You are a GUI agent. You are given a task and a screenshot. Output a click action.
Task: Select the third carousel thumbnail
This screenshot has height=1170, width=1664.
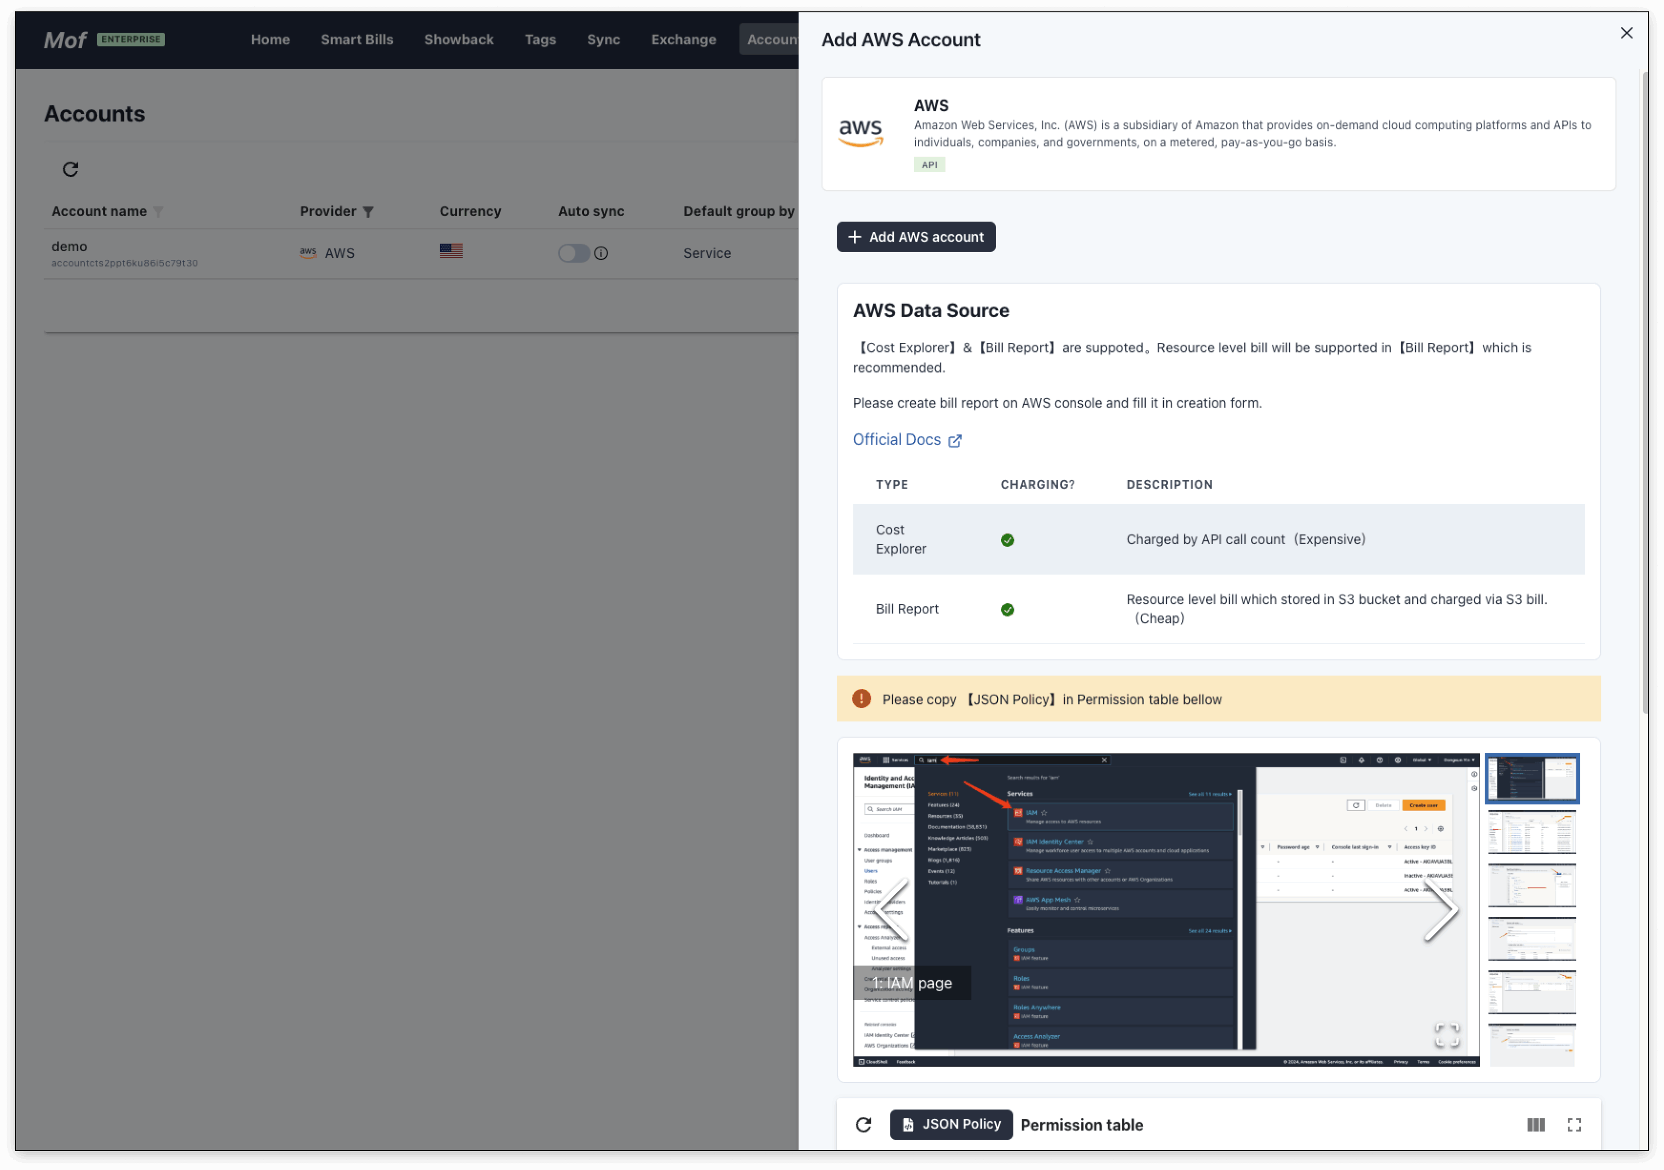click(x=1532, y=885)
